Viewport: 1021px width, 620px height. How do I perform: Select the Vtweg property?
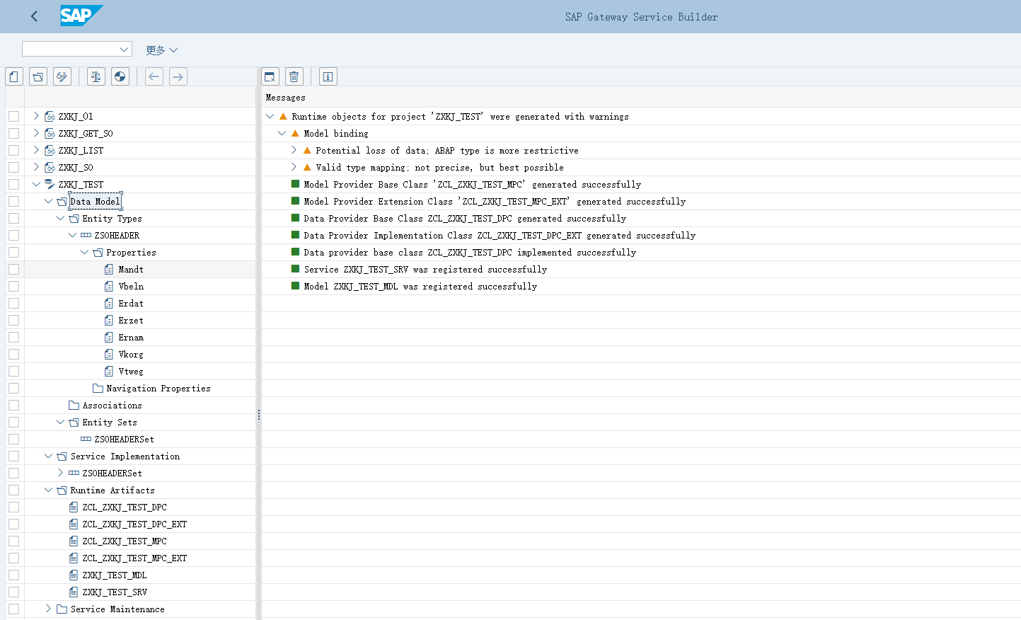coord(131,371)
